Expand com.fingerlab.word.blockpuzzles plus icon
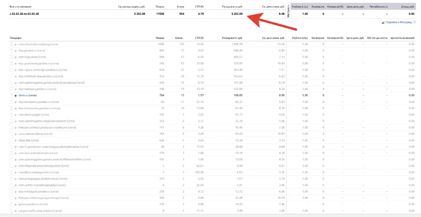Viewport: 421px width, 217px height. click(15, 166)
